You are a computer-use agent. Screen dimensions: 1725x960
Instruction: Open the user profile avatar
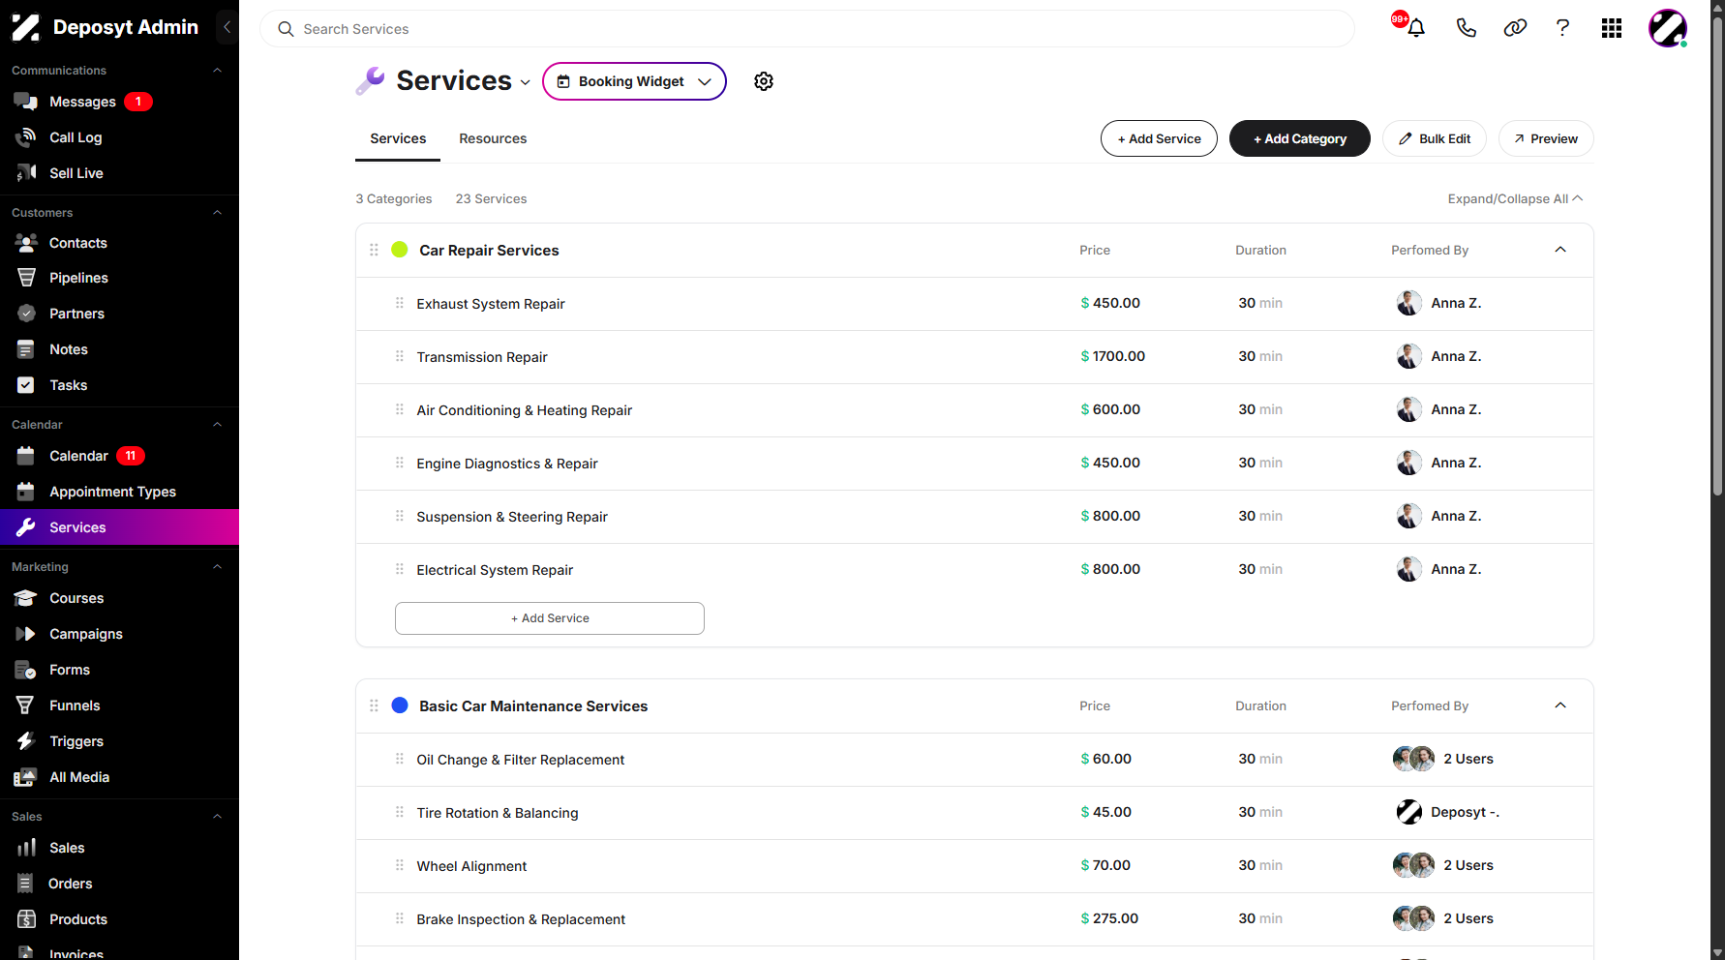pos(1668,28)
